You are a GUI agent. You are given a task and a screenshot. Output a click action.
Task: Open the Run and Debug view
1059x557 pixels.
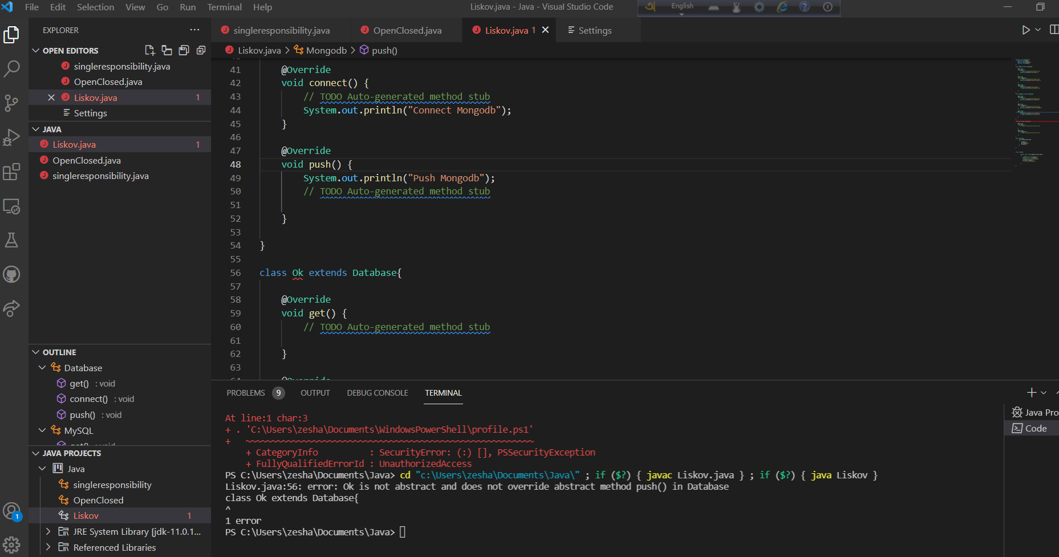pos(11,137)
